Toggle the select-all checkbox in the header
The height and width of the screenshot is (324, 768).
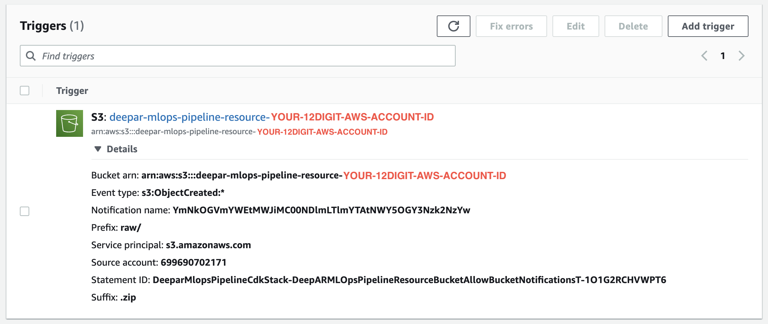pos(25,91)
